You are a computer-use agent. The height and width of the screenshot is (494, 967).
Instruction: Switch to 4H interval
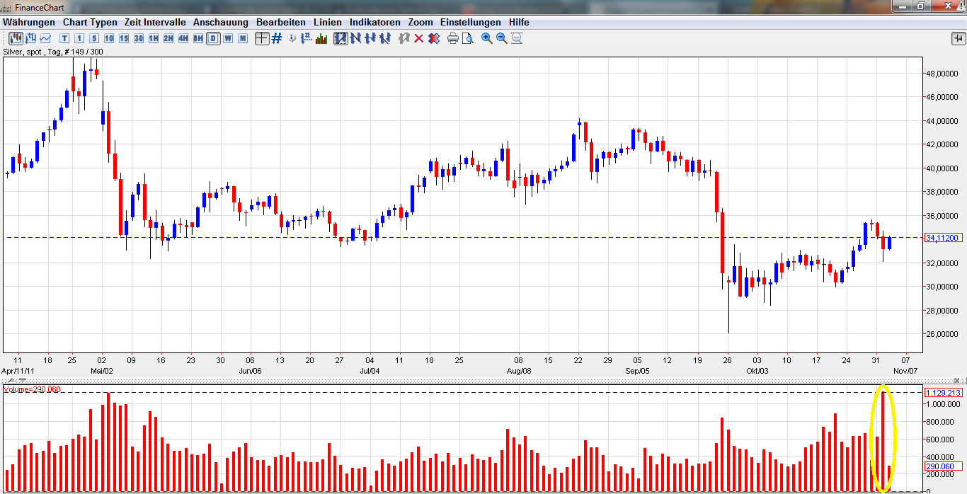tap(183, 38)
